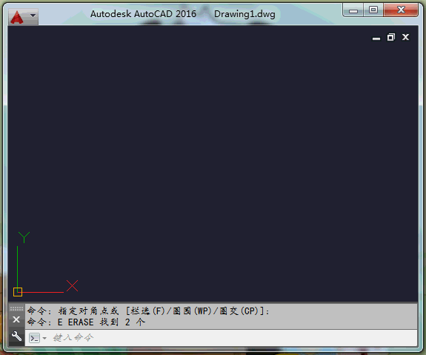Close the command line window
Viewport: 426px width, 355px height.
tap(16, 319)
